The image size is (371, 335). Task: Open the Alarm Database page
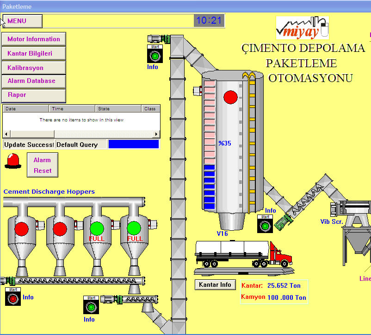[x=34, y=81]
